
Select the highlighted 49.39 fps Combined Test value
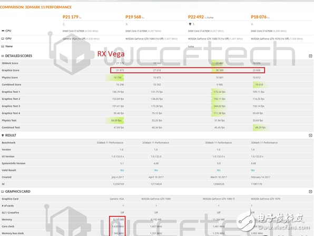click(260, 127)
